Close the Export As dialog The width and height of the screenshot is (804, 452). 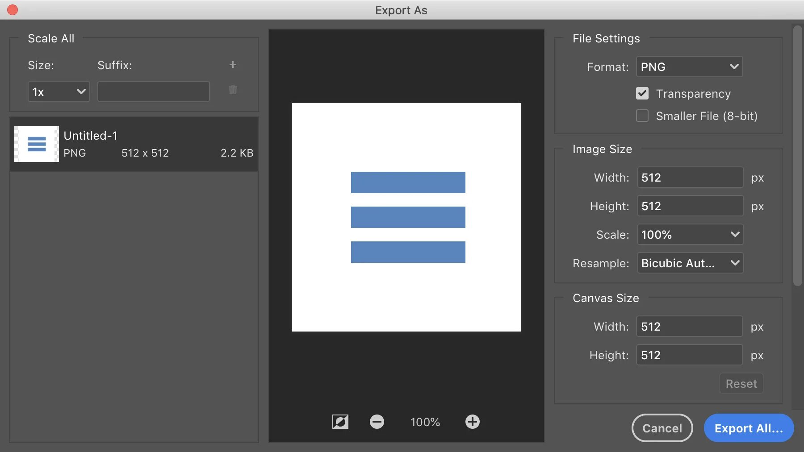13,10
